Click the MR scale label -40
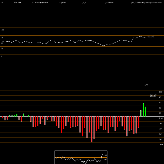The width and height of the screenshot is (164, 164). 160,129
